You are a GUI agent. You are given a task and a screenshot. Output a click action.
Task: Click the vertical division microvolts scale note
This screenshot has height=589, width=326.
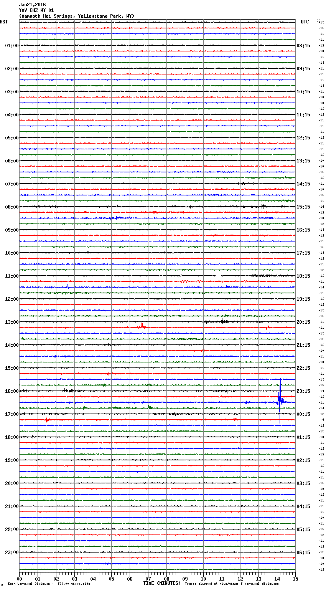[49, 584]
